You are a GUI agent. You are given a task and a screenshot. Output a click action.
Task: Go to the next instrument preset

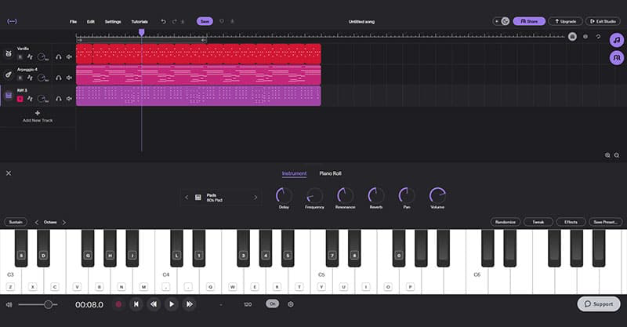pyautogui.click(x=256, y=198)
